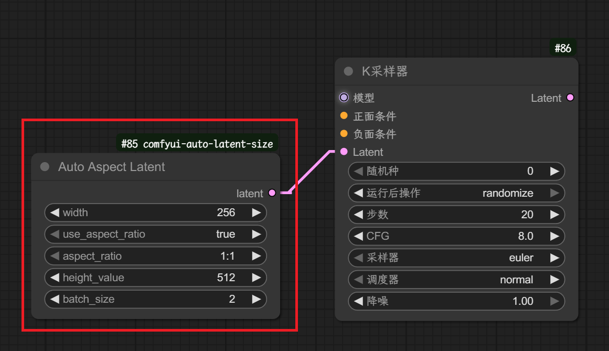Click the batch_size value 2
This screenshot has width=609, height=351.
[x=232, y=299]
